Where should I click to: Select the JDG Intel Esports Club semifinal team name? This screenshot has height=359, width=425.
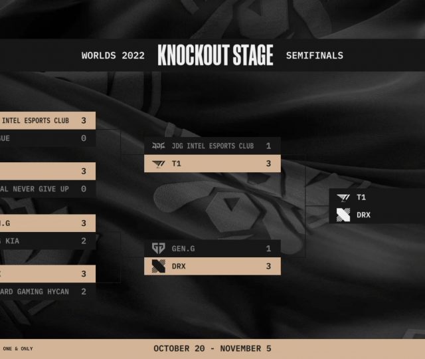pos(212,146)
